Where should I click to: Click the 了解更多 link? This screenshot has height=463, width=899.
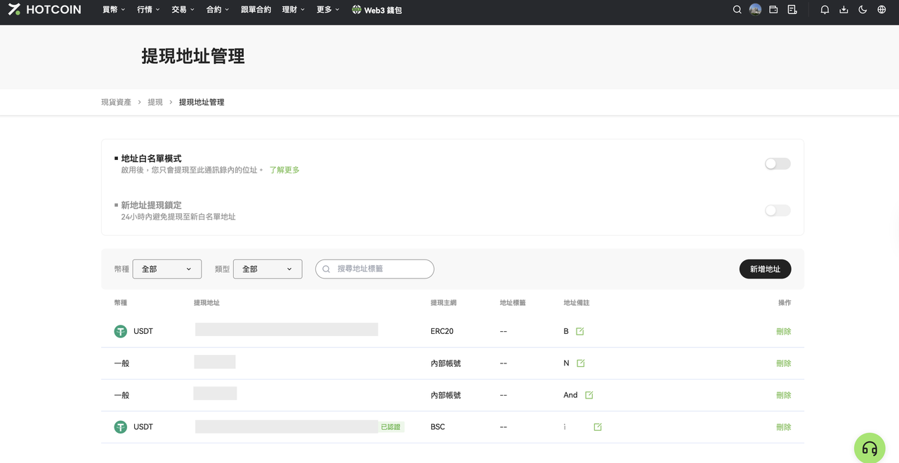[284, 170]
